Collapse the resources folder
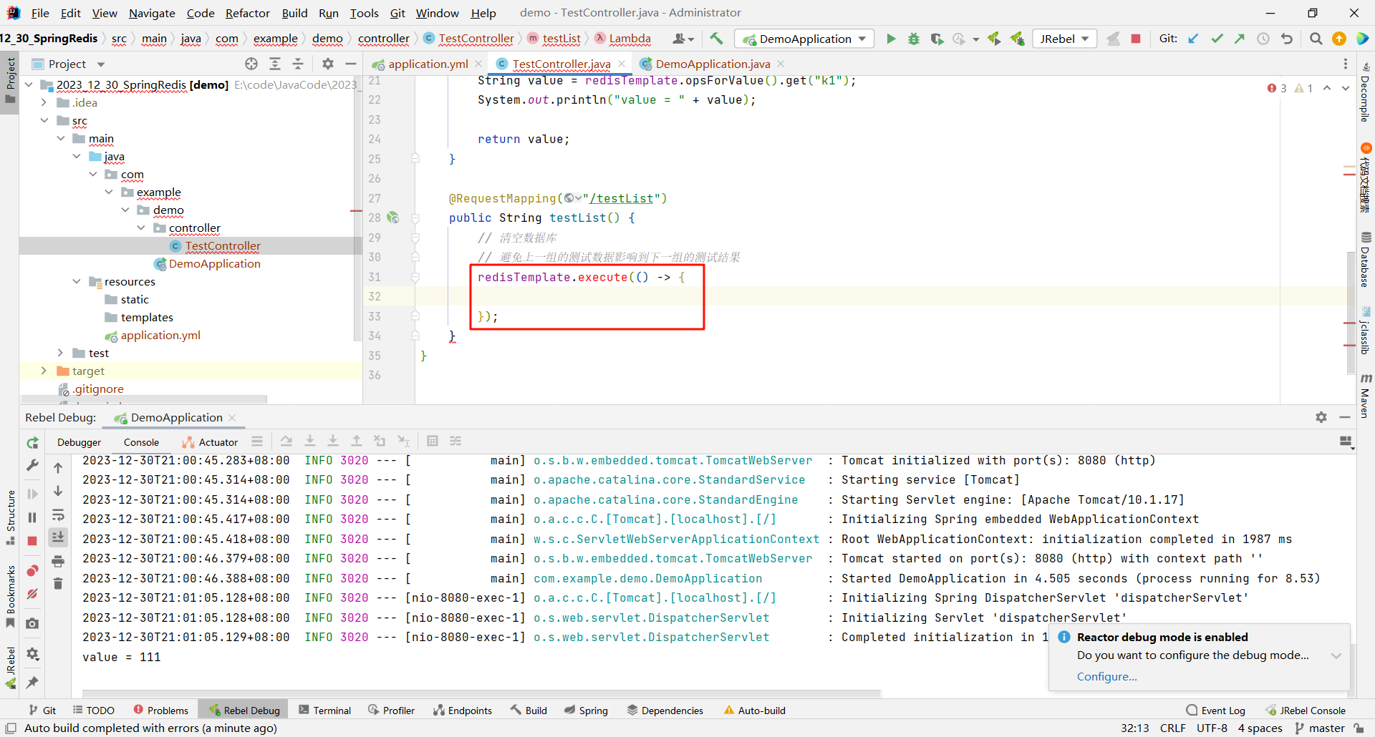 [77, 281]
